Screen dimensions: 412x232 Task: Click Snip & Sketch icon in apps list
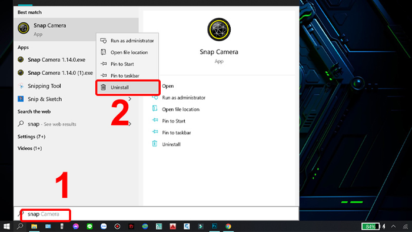[x=21, y=99]
